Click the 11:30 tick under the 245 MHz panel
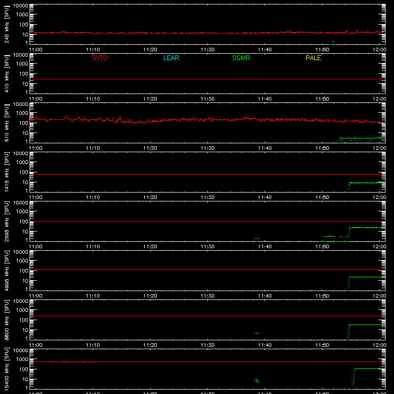The image size is (394, 394). click(207, 50)
